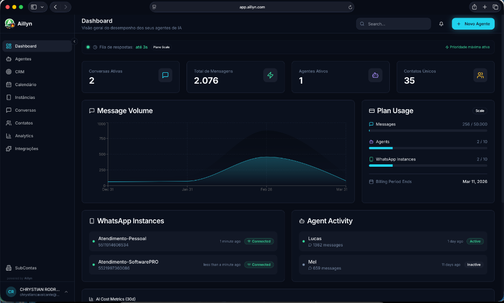This screenshot has width=504, height=303.
Task: Click the 2.076 total messages value
Action: coord(206,81)
